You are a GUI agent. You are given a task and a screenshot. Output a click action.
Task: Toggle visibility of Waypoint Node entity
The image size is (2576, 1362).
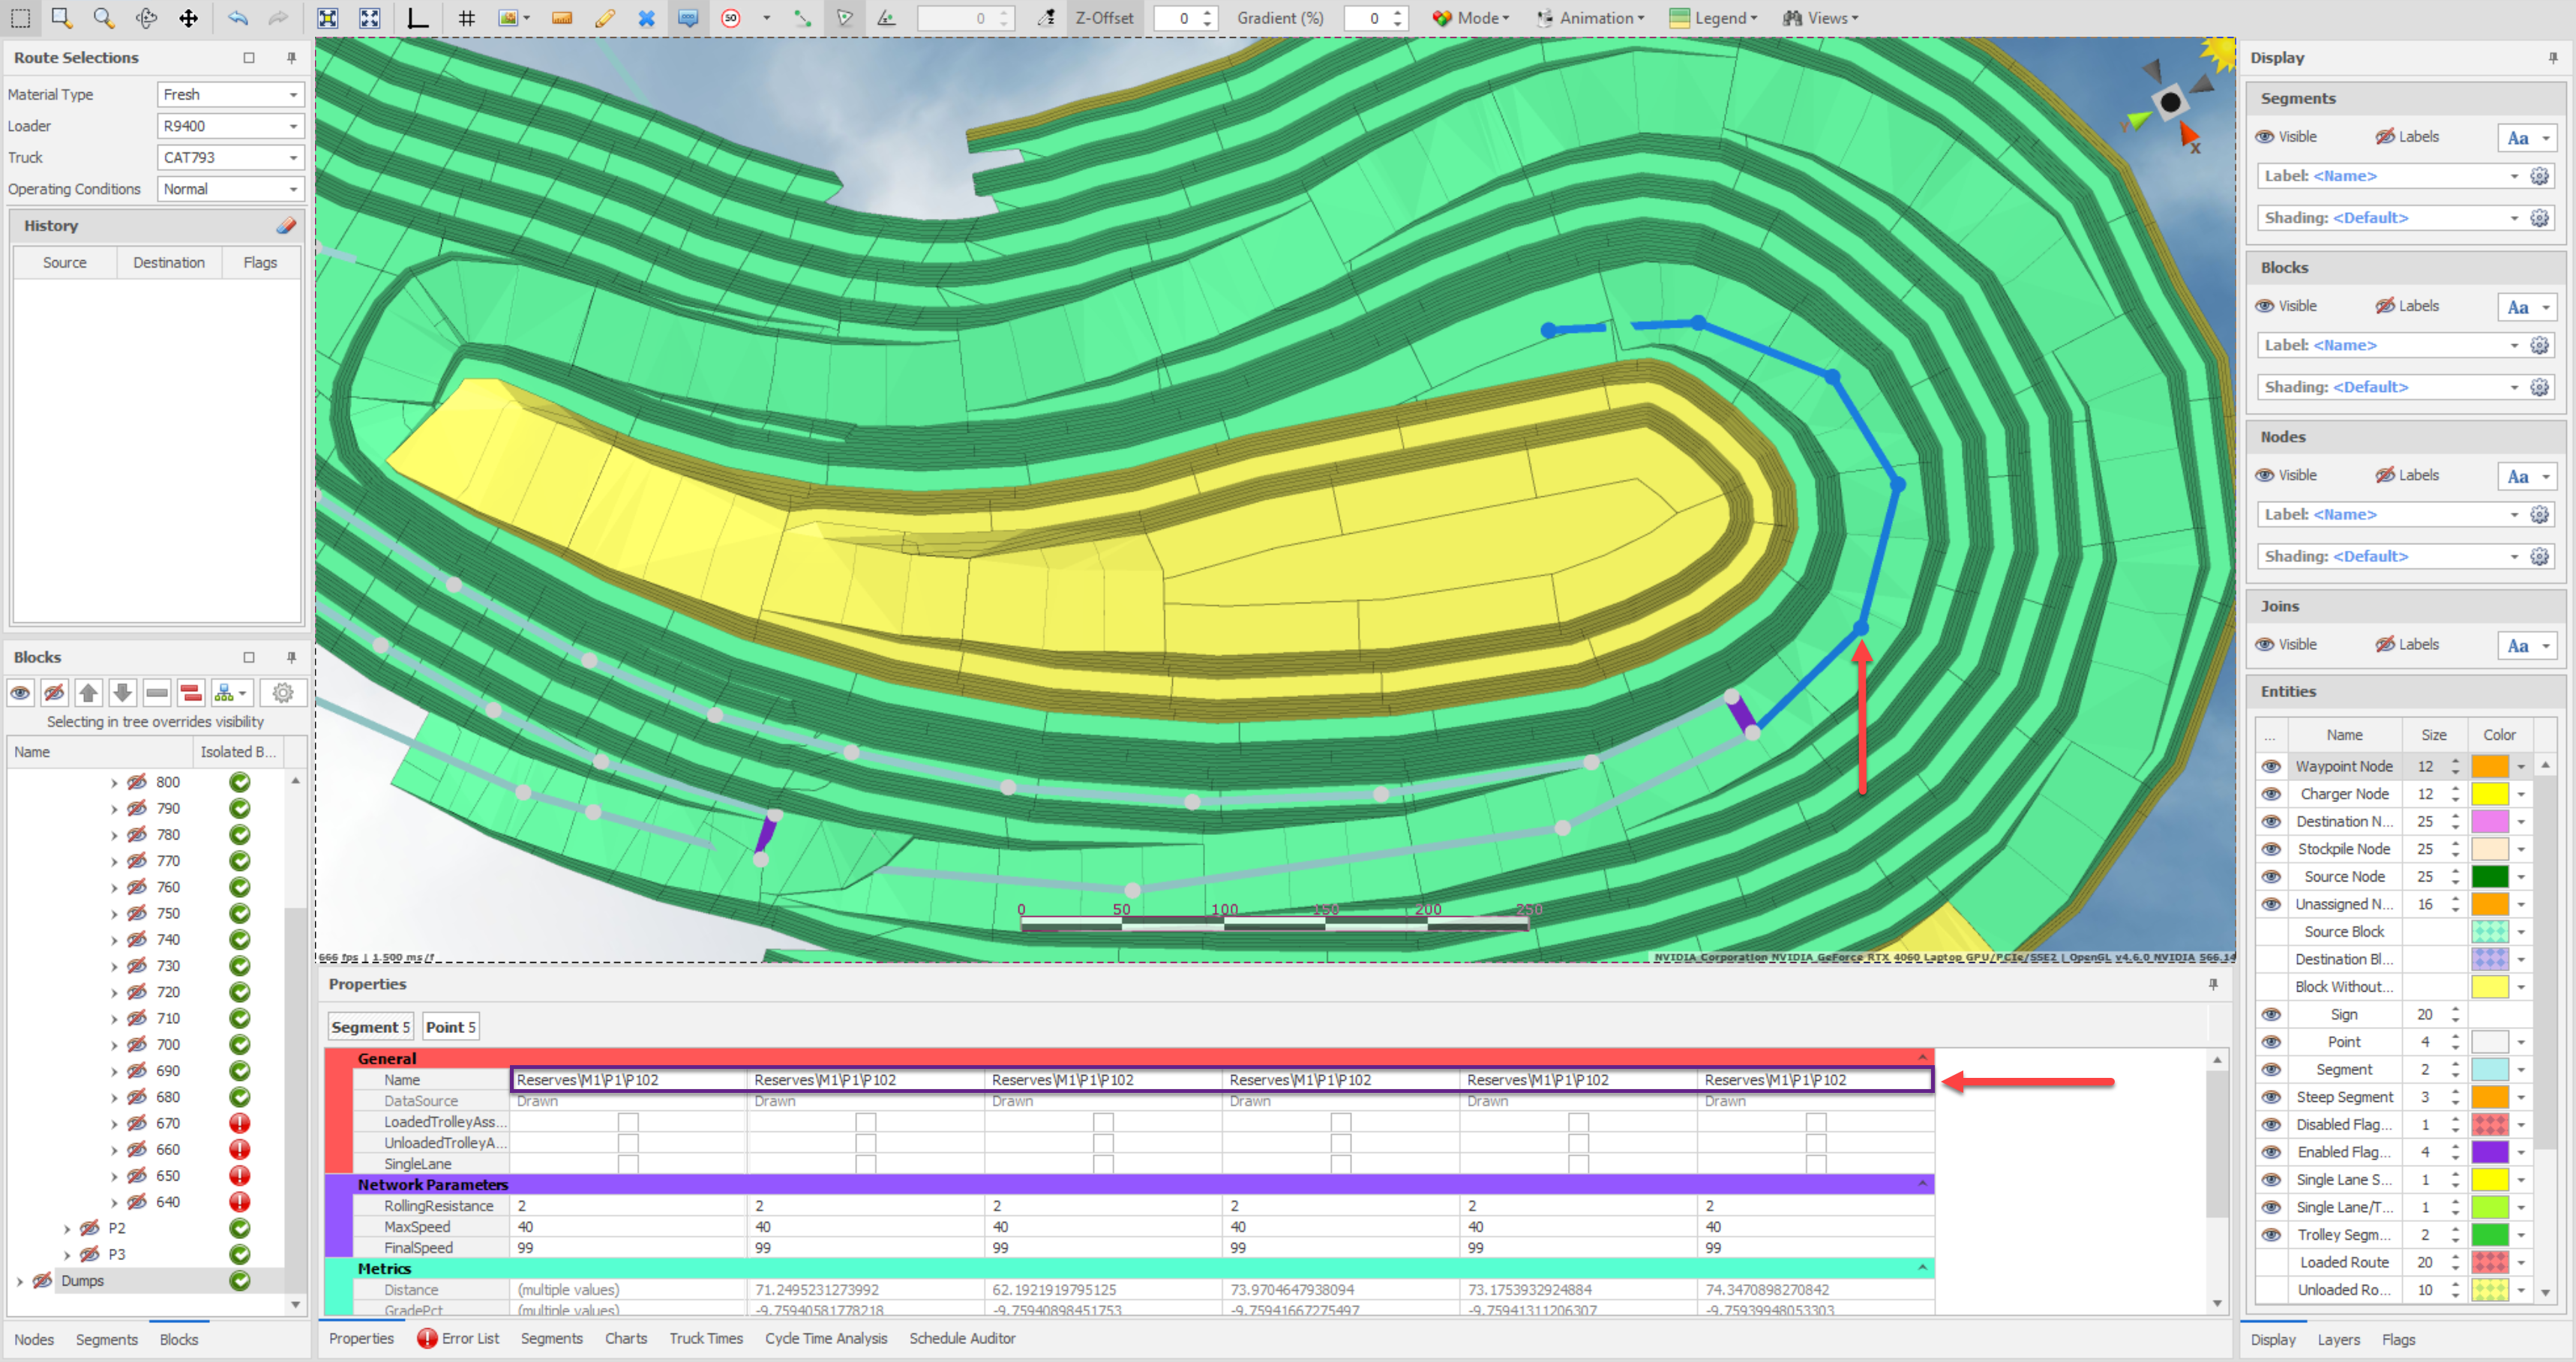[x=2271, y=766]
